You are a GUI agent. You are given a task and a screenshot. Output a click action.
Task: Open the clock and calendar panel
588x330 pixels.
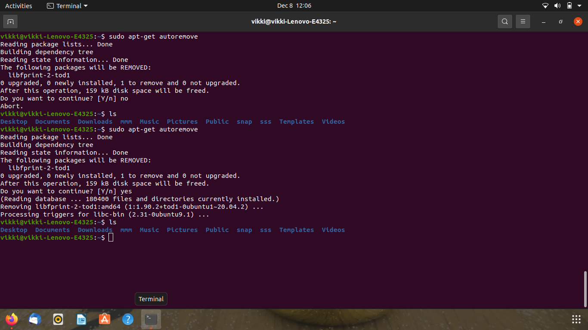click(294, 6)
